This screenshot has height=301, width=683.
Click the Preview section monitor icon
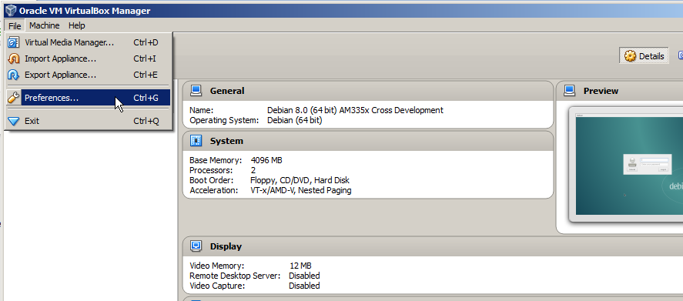coord(569,91)
